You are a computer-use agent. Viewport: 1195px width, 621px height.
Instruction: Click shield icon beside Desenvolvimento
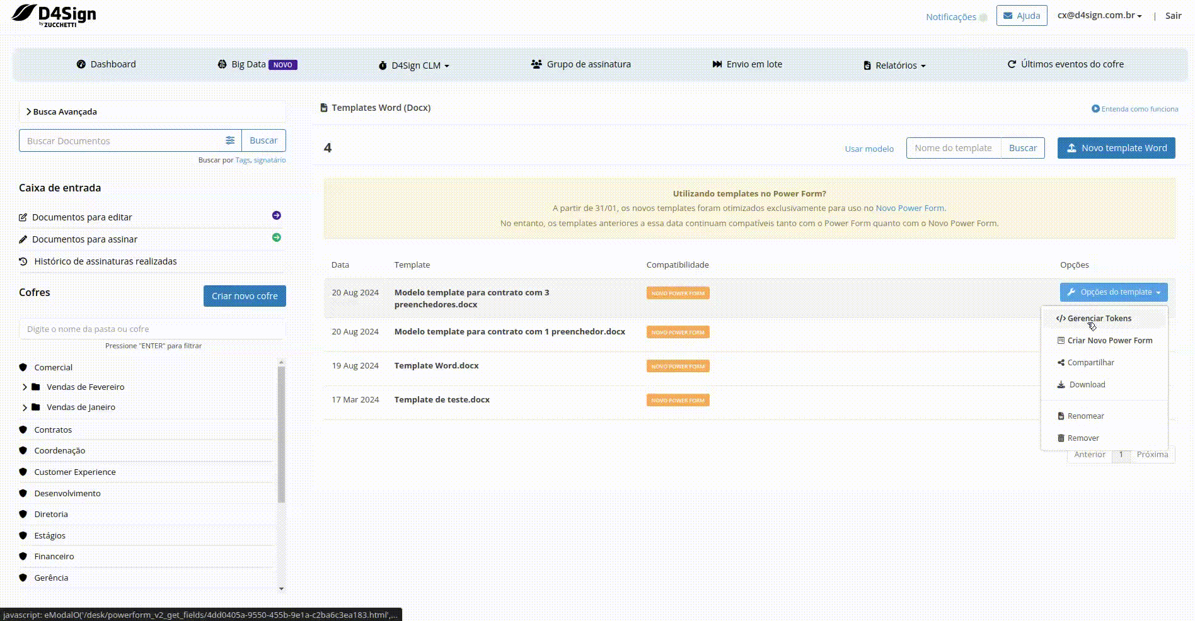[x=23, y=493]
